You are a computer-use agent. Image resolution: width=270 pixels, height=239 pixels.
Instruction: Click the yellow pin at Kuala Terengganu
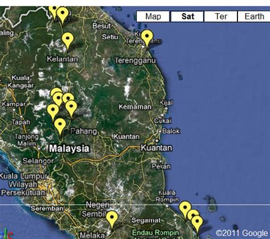click(x=147, y=39)
